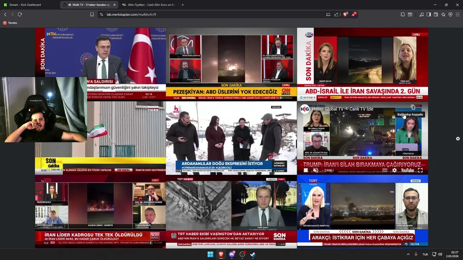
Task: Stop the Haber Global YouTube stream
Action: click(x=306, y=170)
